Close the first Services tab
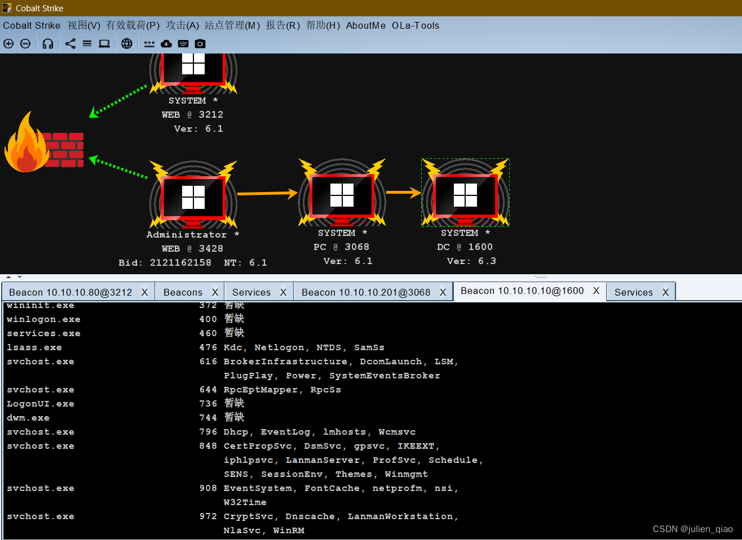The width and height of the screenshot is (742, 540). [x=283, y=292]
